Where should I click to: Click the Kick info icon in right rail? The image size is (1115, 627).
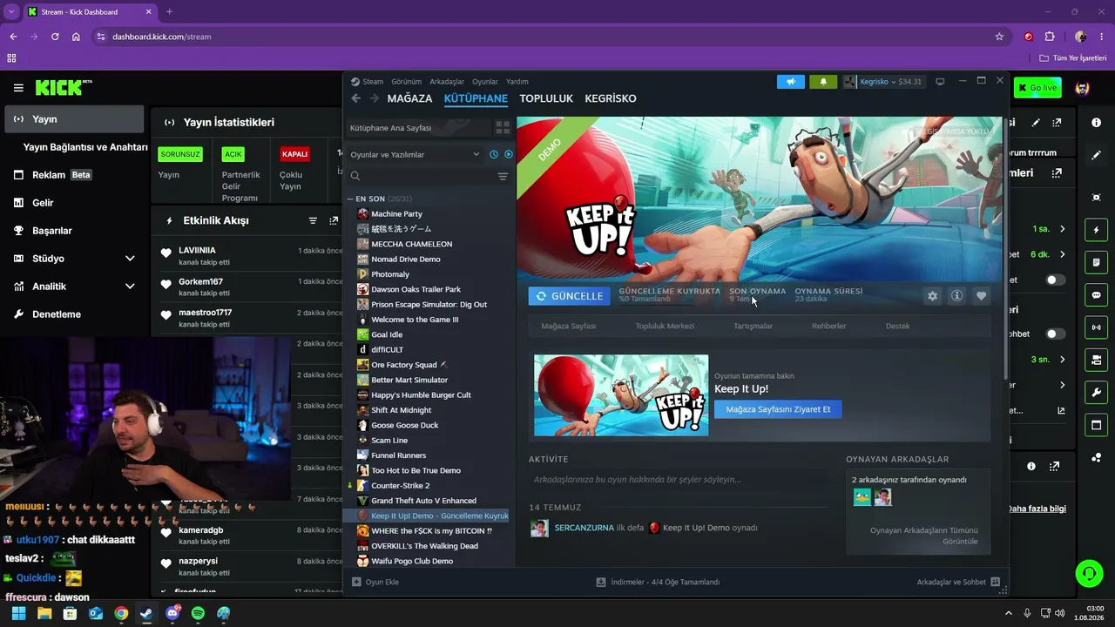tap(1096, 123)
